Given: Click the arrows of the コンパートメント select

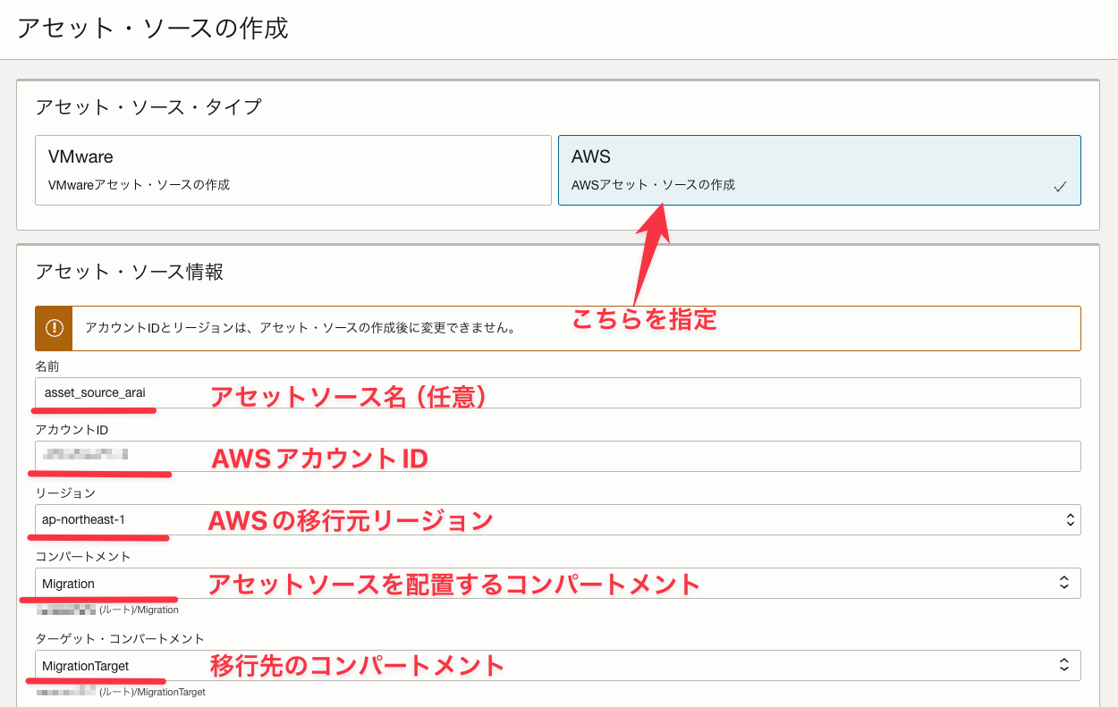Looking at the screenshot, I should tap(1064, 583).
